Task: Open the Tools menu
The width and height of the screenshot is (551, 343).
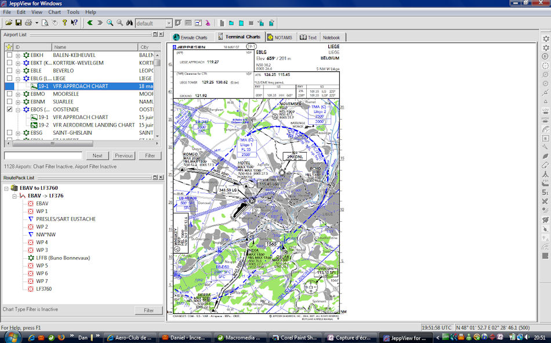Action: coord(73,12)
